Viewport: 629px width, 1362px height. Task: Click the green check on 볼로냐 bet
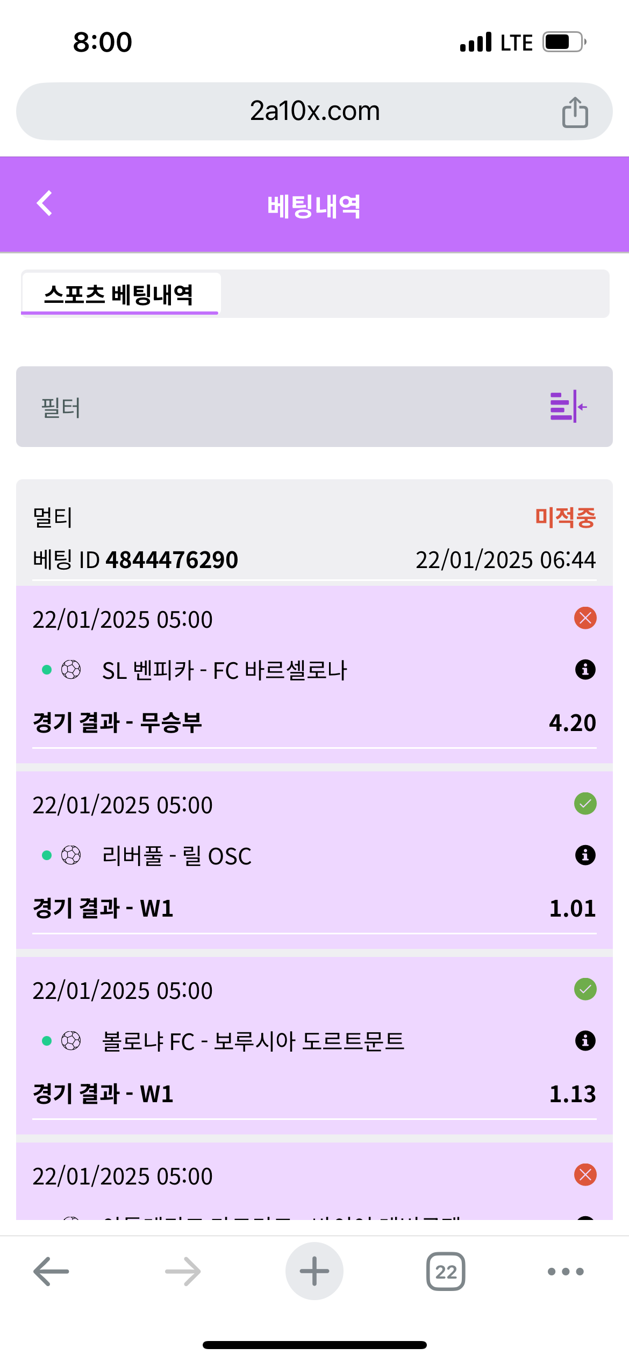(x=585, y=989)
